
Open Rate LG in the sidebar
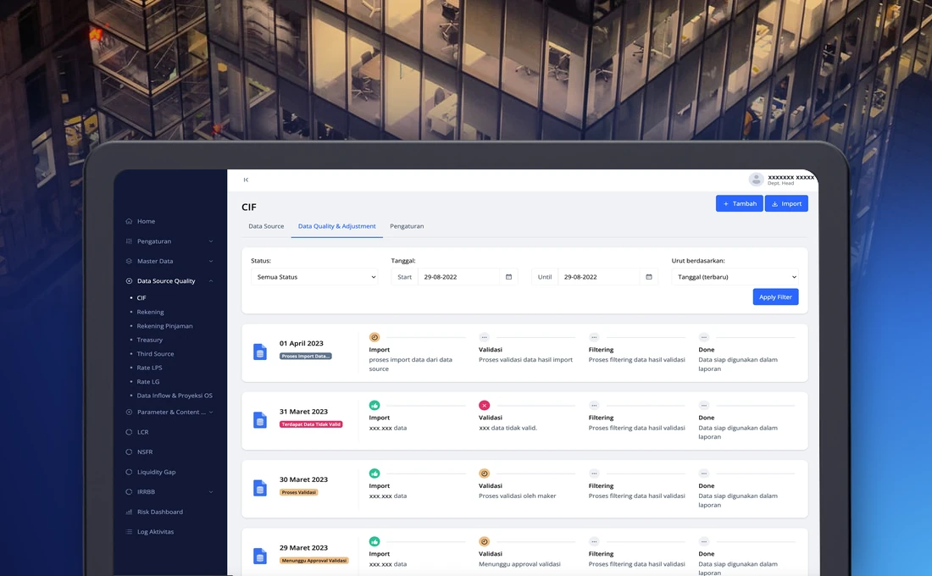pyautogui.click(x=148, y=382)
